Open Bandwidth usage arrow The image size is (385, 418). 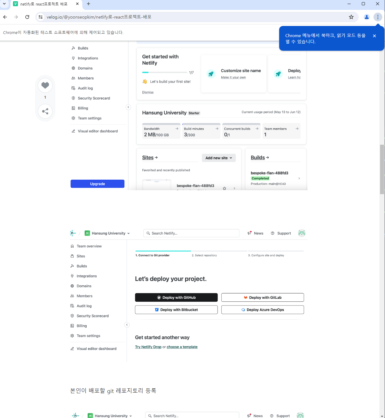click(x=177, y=129)
